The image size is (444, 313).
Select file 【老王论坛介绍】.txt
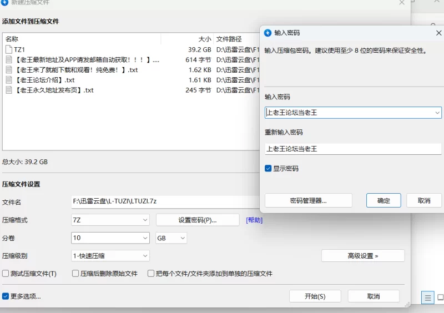point(44,80)
